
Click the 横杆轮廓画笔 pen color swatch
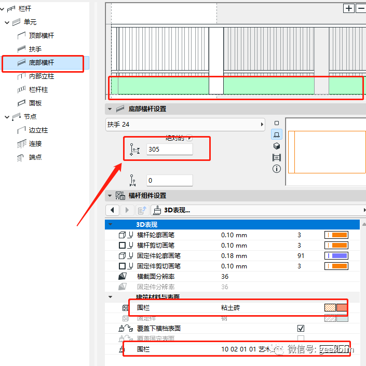click(336, 235)
